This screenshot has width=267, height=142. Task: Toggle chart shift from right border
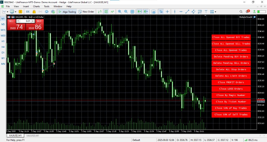click(x=146, y=12)
